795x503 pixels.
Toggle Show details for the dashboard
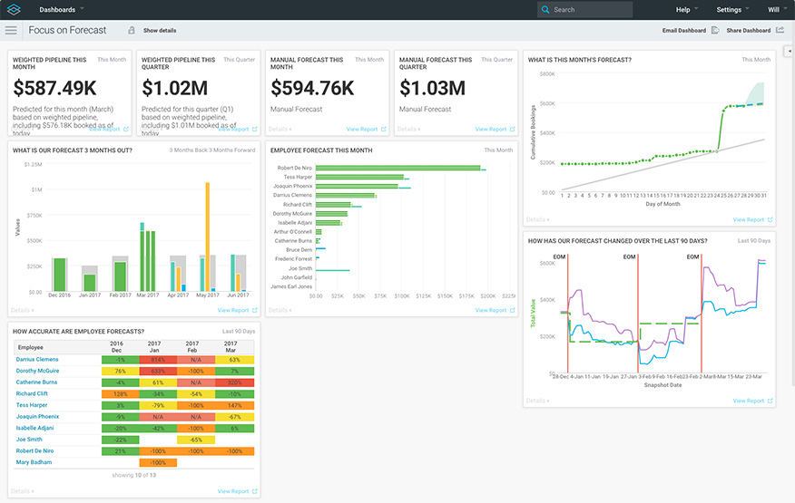[x=160, y=30]
